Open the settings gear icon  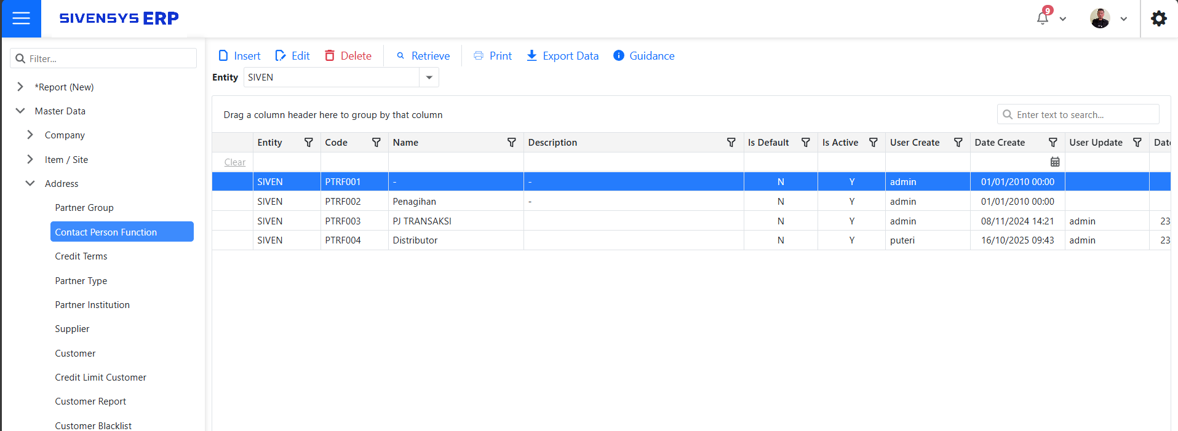[1159, 18]
